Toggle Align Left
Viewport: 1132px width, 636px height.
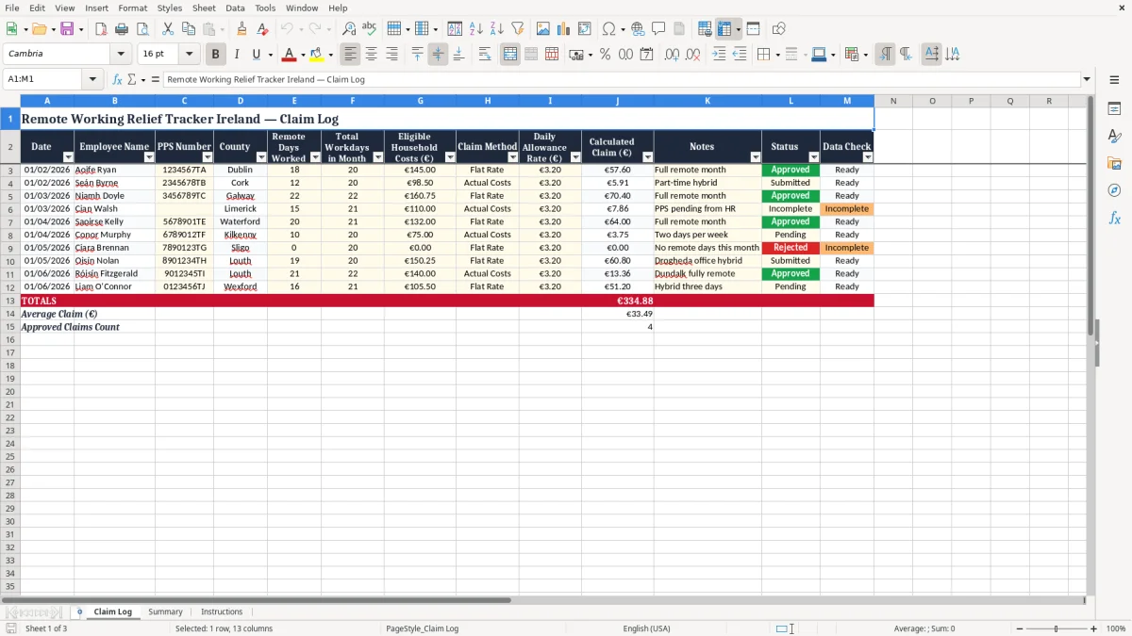tap(351, 55)
